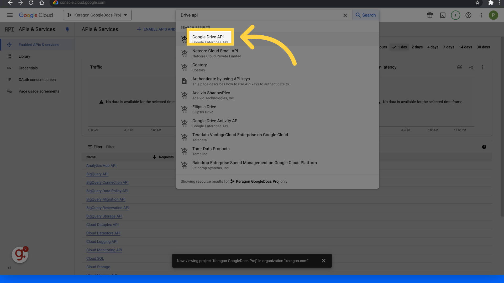Open browser extensions puzzle icon
The width and height of the screenshot is (504, 283).
[491, 3]
